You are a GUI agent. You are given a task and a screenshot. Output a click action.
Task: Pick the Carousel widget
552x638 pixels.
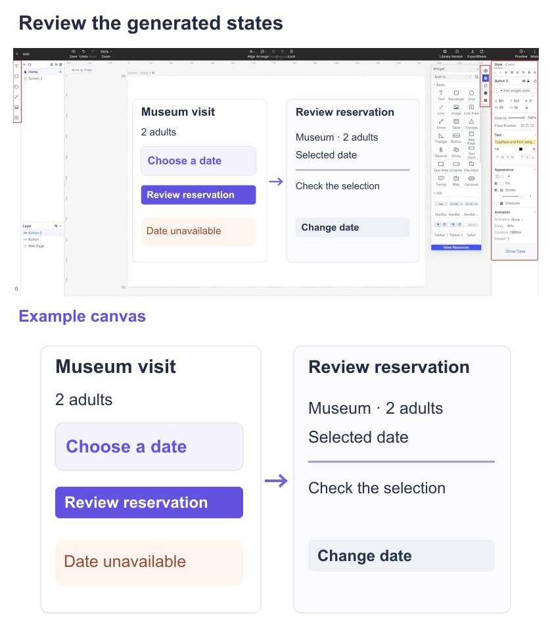click(472, 181)
